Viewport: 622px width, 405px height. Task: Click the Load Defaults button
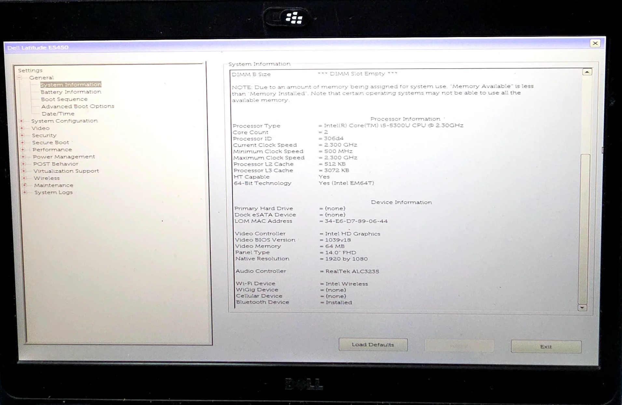pos(373,345)
